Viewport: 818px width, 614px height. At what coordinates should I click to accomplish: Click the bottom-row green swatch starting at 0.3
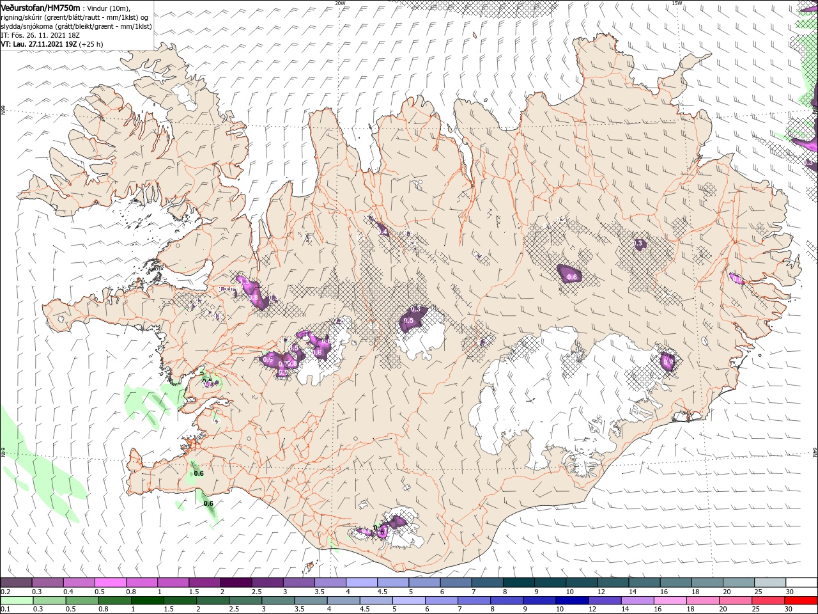tap(49, 601)
